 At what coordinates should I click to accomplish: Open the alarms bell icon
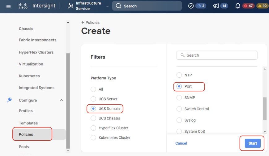pos(237,6)
